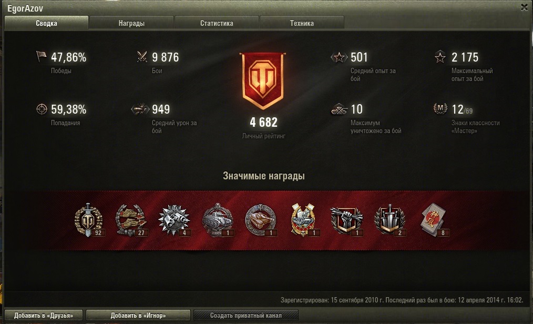Select the two-tanks arrow medal with 27
Image resolution: width=533 pixels, height=324 pixels.
pyautogui.click(x=131, y=220)
